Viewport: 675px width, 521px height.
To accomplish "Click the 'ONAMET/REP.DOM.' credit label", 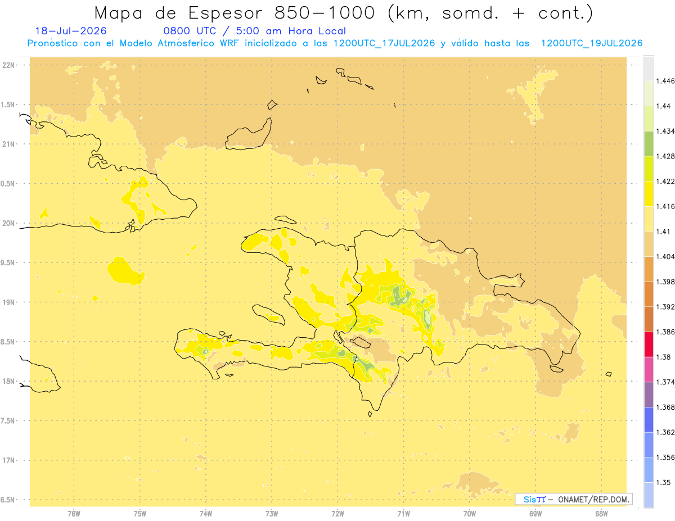I will click(x=595, y=499).
